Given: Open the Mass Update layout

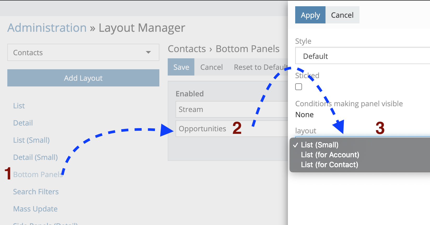Looking at the screenshot, I should pyautogui.click(x=35, y=209).
